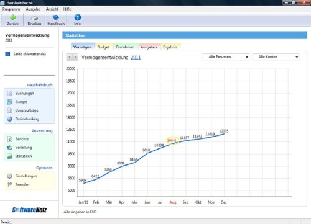This screenshot has height=224, width=311.
Task: Click the 11157 September data label
Action: coord(185,138)
